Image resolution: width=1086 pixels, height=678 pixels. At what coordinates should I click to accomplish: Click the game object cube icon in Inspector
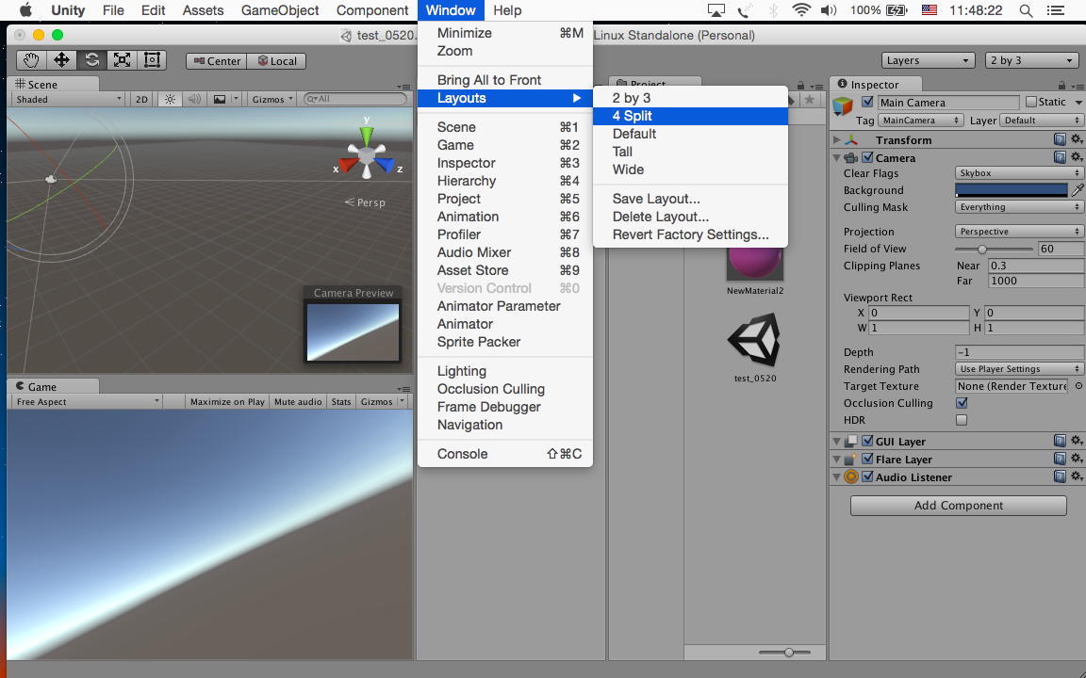pyautogui.click(x=843, y=105)
